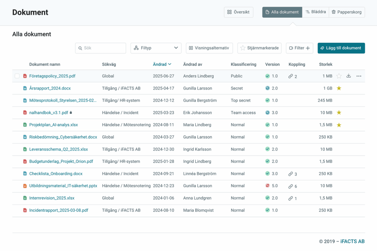Unstar the Årsrapport_2024.docx document
This screenshot has width=377, height=251.
(x=339, y=88)
